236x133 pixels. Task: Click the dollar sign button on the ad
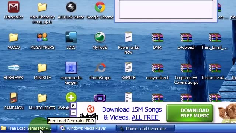pos(73,106)
